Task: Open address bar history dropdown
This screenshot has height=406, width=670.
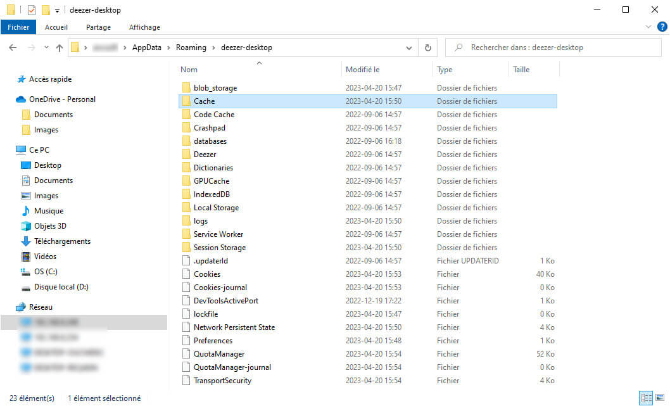Action: [x=409, y=48]
